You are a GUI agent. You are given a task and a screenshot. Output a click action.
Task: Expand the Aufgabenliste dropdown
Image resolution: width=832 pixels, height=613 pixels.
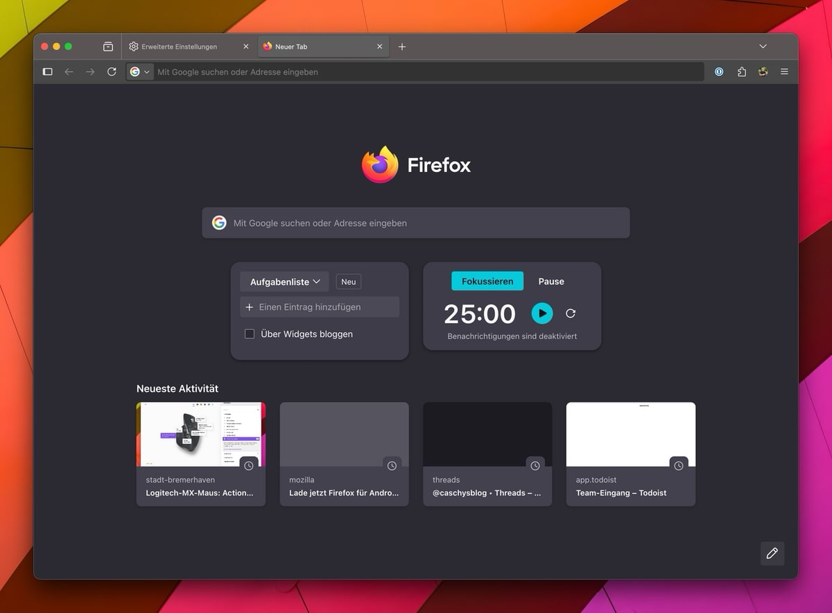(285, 282)
